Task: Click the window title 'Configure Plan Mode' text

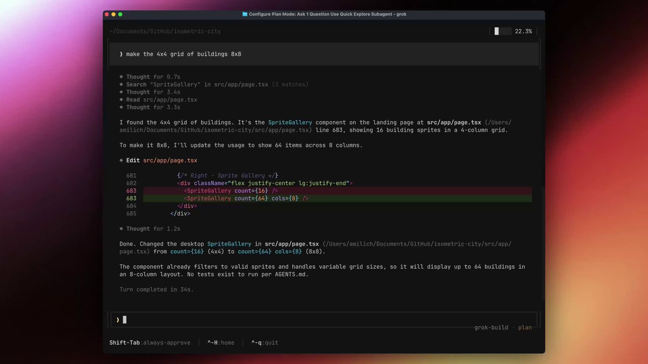Action: (x=328, y=14)
